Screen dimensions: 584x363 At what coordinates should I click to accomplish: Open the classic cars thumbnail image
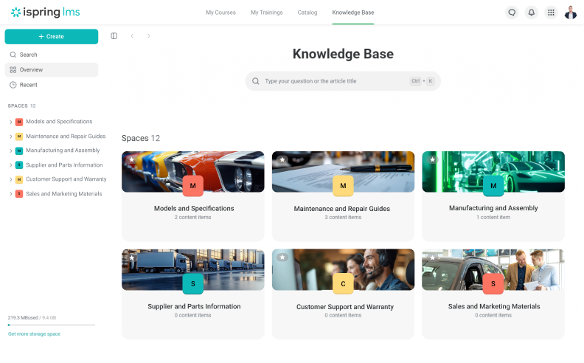193,172
